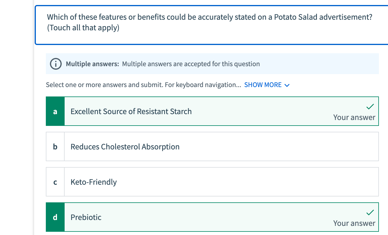Select 'Reduces Cholesterol Absorption' answer
The height and width of the screenshot is (235, 388).
pos(125,147)
